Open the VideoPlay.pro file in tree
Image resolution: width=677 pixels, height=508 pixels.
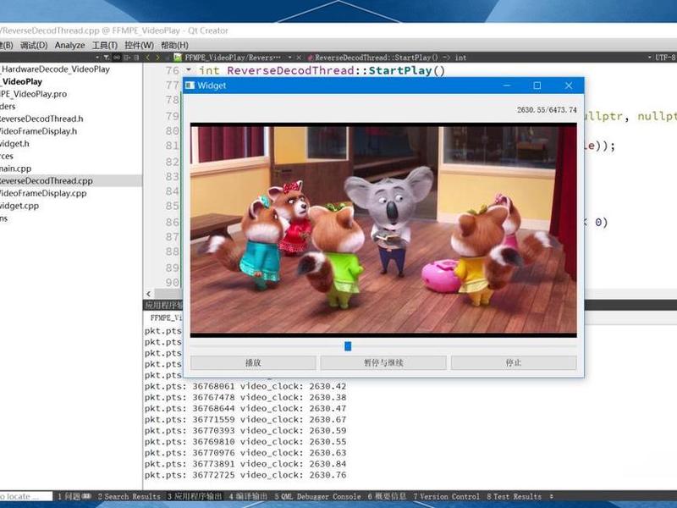[x=34, y=94]
